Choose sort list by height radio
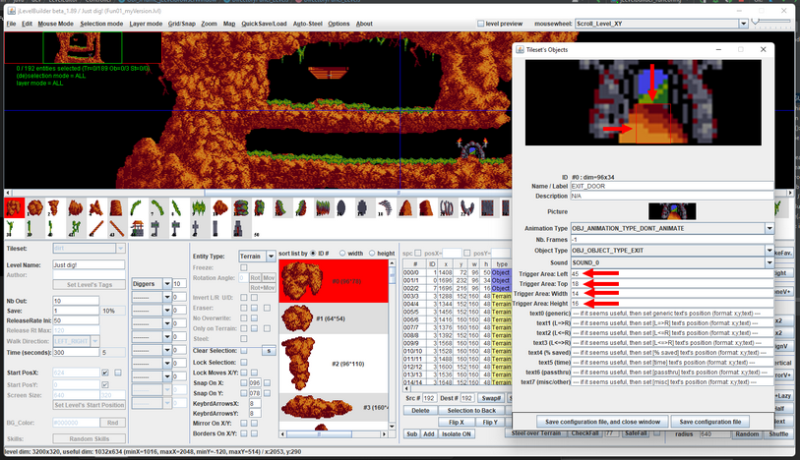Screen dimensions: 800x460 (372, 254)
